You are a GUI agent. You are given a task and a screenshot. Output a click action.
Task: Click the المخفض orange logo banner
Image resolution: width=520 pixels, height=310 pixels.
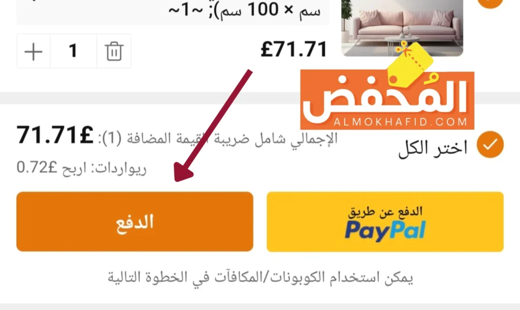[x=387, y=100]
